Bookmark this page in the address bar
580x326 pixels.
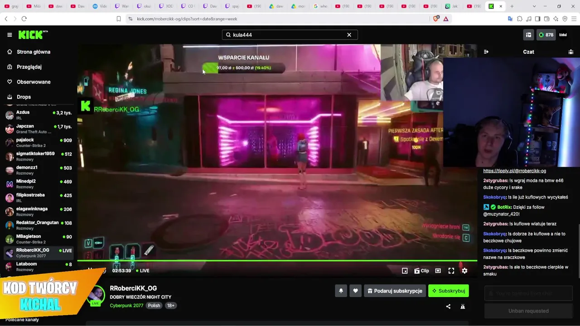point(119,19)
